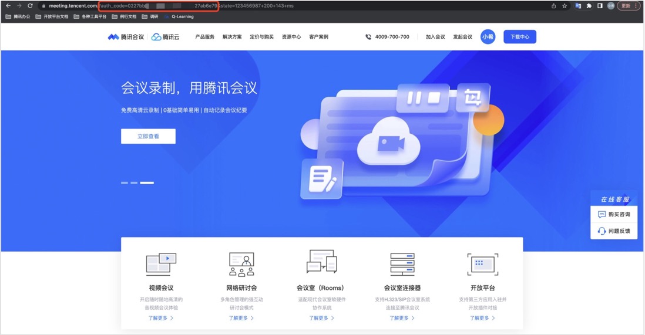The height and width of the screenshot is (335, 645).
Task: Open 了解更多 under 网络研讨会
Action: point(241,318)
